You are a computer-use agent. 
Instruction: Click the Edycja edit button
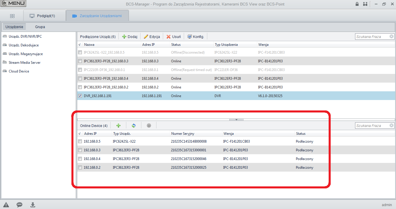tap(152, 37)
